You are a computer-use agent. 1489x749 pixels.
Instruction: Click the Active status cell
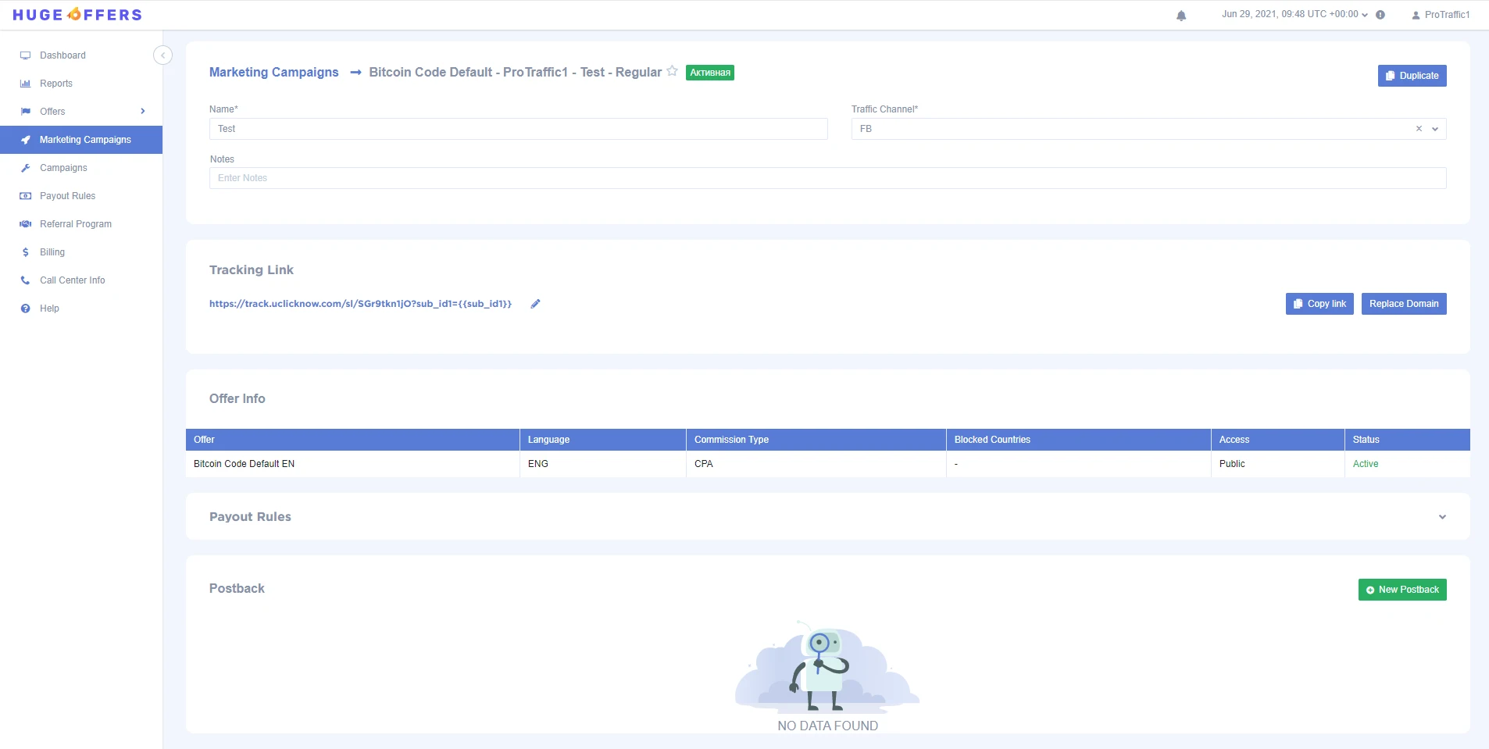tap(1408, 464)
